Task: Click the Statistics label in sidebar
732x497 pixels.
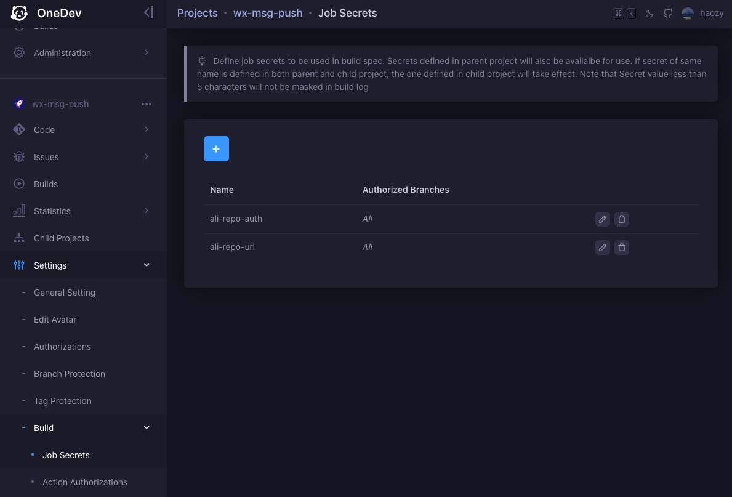Action: [x=52, y=211]
